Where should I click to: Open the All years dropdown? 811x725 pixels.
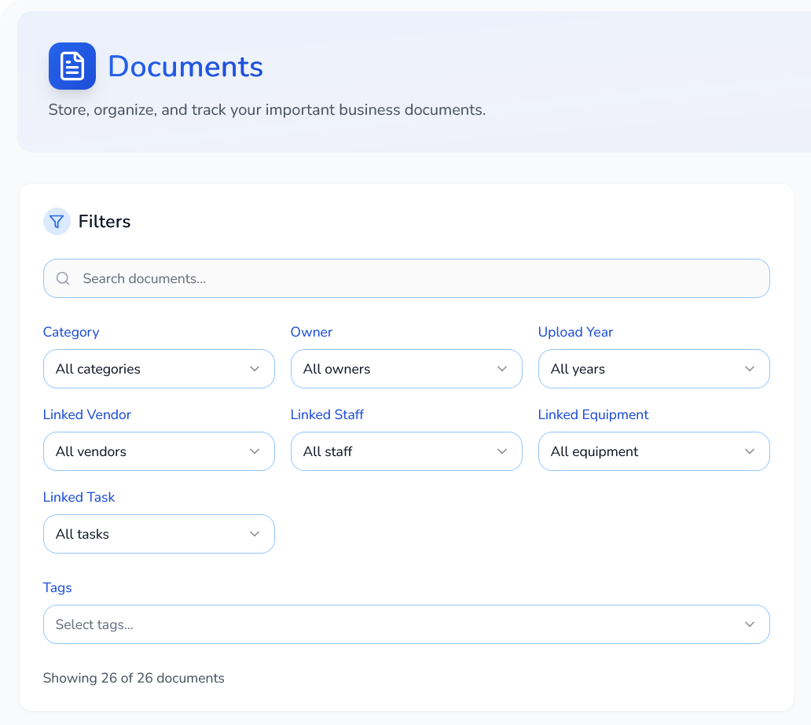(654, 369)
